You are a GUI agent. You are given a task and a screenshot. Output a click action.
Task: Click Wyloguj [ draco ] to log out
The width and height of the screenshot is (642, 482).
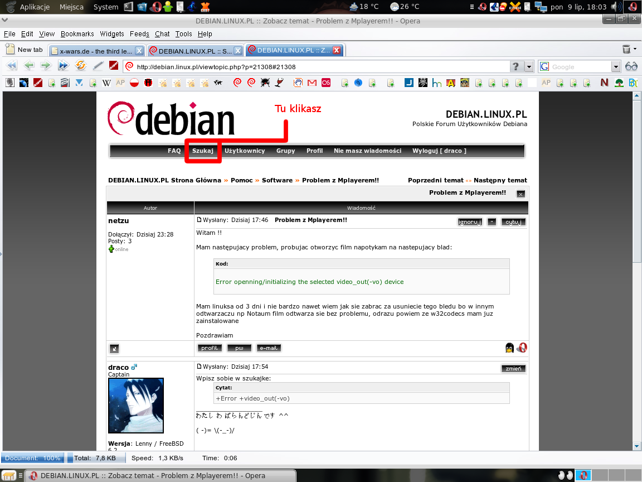click(x=439, y=151)
